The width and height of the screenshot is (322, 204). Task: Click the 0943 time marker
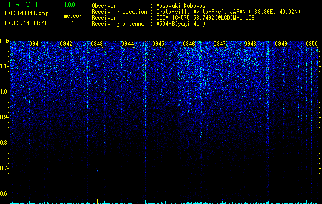point(97,44)
